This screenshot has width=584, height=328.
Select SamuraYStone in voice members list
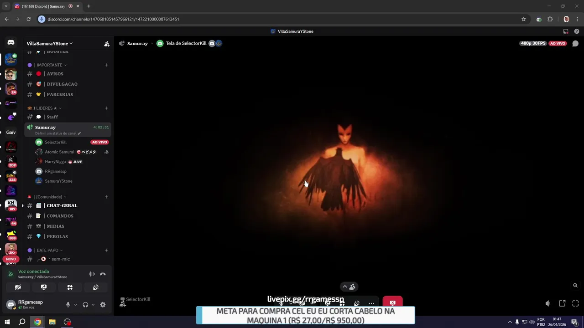tap(72, 181)
